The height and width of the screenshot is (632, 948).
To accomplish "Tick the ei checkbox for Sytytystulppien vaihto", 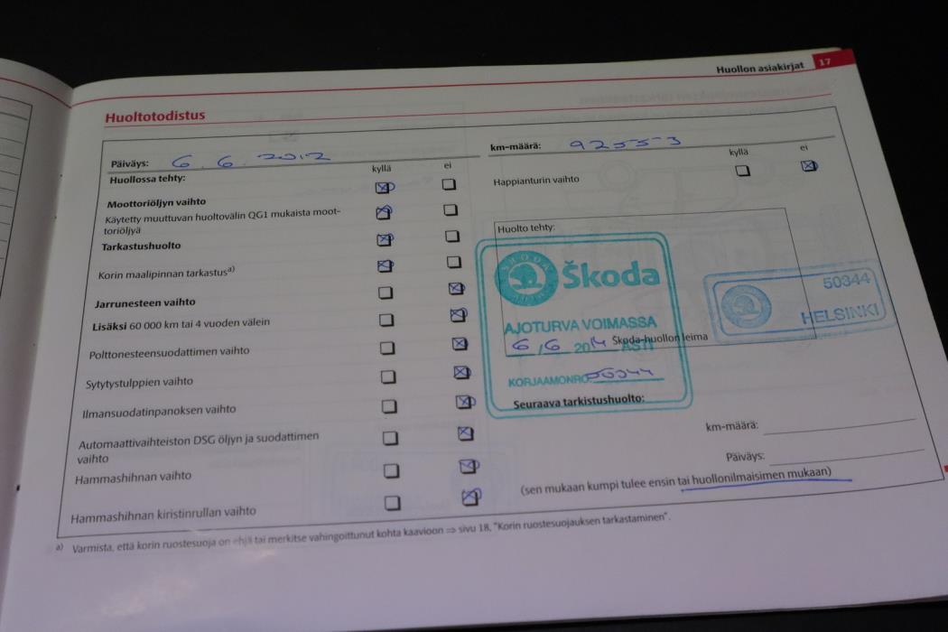I will click(x=462, y=372).
